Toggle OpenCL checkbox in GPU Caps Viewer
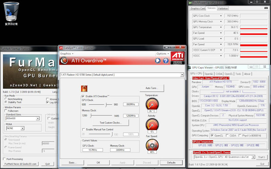The width and height of the screenshot is (271, 169). click(x=212, y=136)
